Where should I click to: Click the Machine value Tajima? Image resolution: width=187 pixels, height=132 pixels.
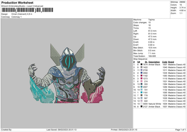152,20
